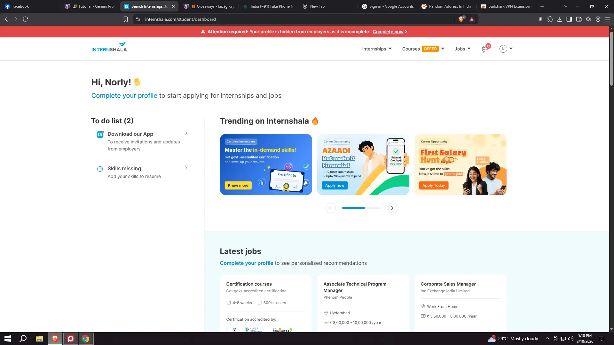The width and height of the screenshot is (614, 345).
Task: Expand the Jobs dropdown menu
Action: click(x=463, y=49)
